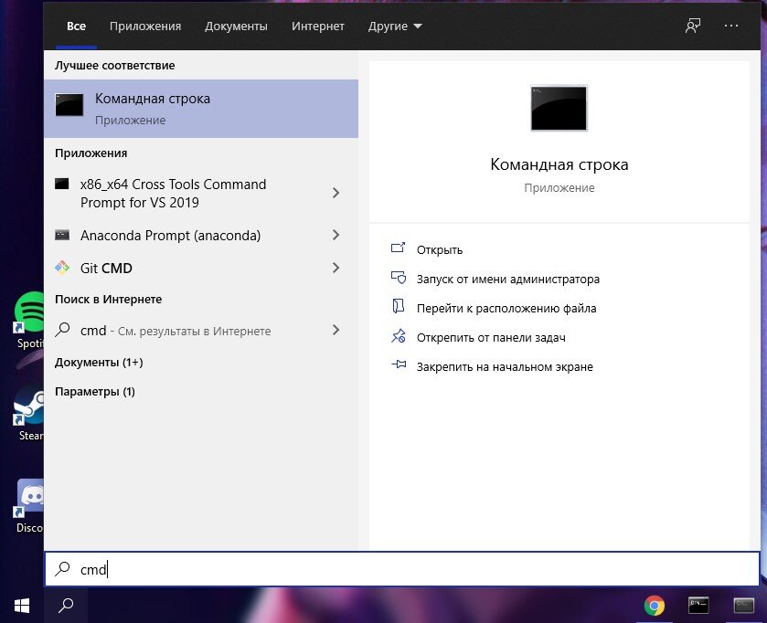
Task: Select Запуск от имени администратора
Action: (507, 279)
